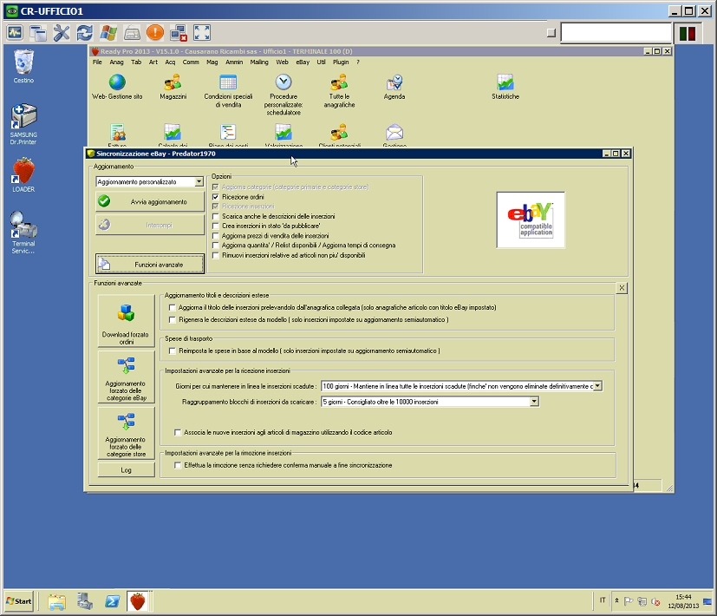This screenshot has width=717, height=616.
Task: Click the file explorer icon in taskbar
Action: click(56, 601)
